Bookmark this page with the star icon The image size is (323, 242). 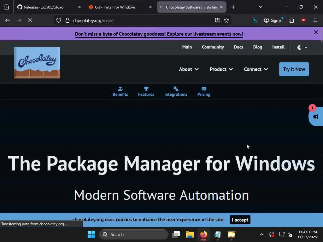(x=226, y=20)
